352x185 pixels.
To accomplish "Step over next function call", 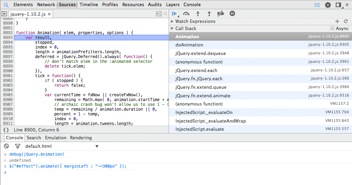I will (186, 14).
